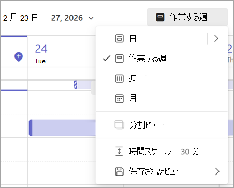Select the 分割ビュー split view option
Image resolution: width=234 pixels, height=188 pixels.
162,125
